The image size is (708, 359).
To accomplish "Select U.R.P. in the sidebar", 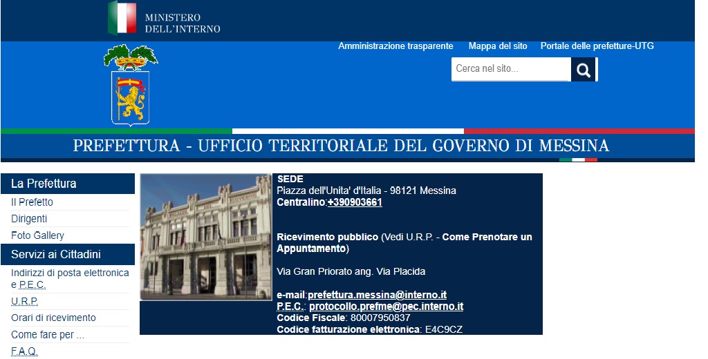I will click(x=24, y=302).
